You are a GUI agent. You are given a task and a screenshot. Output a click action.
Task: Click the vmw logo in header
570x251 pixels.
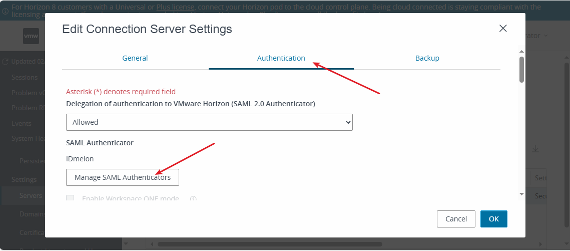[31, 36]
